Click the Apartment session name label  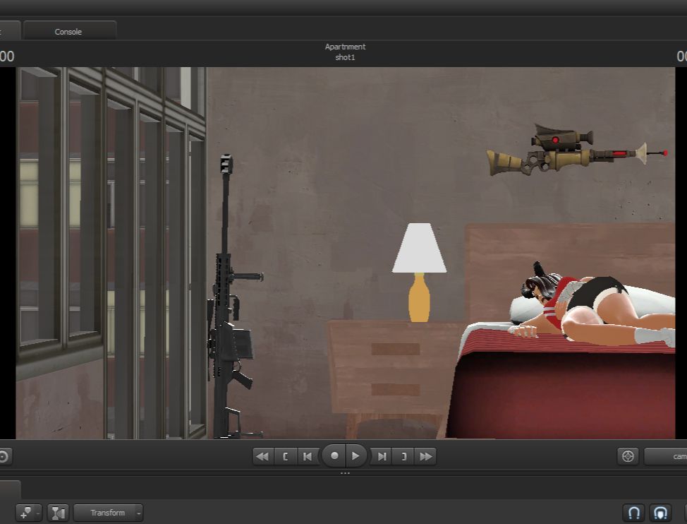(345, 47)
